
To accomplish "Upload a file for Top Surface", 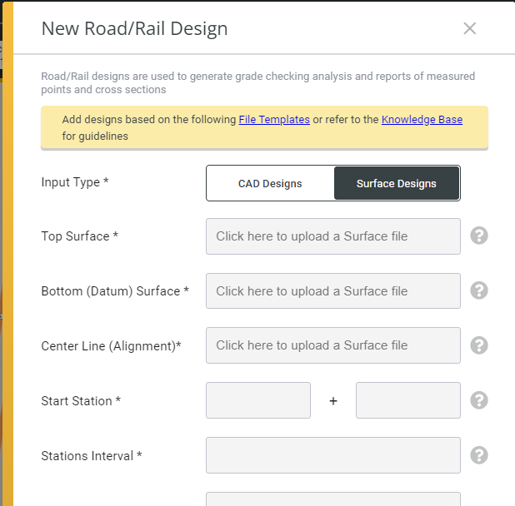I will pyautogui.click(x=333, y=236).
